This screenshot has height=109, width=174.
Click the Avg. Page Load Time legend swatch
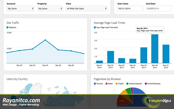coord(95,27)
